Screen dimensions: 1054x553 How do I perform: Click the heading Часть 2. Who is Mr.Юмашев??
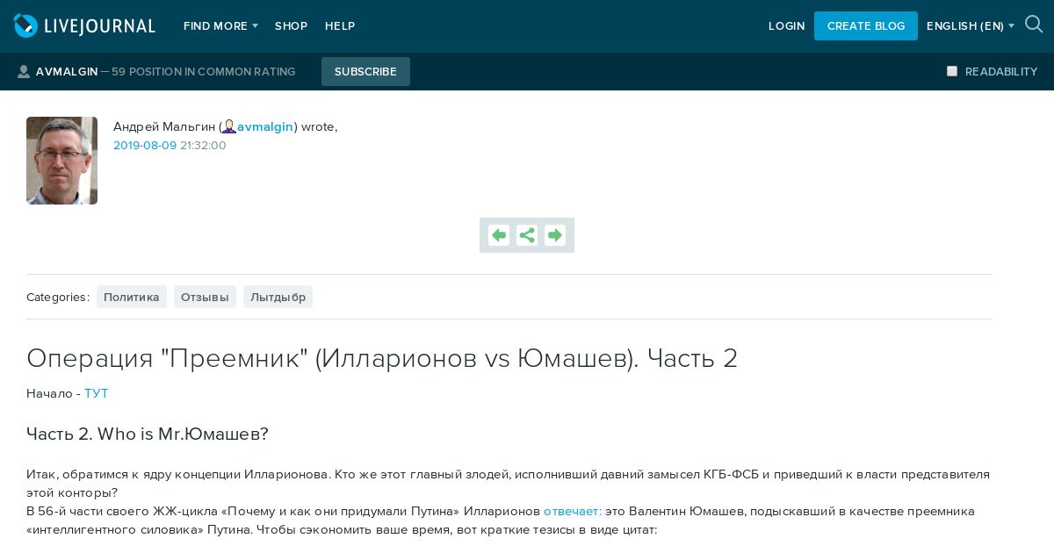pos(148,434)
